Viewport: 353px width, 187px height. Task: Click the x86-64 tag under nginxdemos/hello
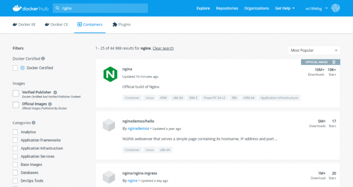[x=165, y=150]
